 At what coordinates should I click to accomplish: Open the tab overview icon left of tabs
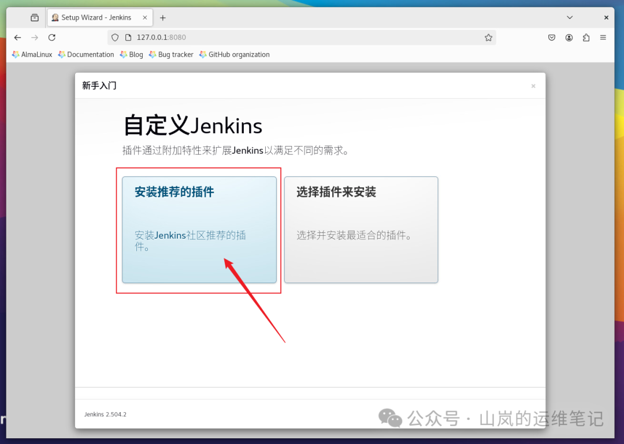(34, 17)
